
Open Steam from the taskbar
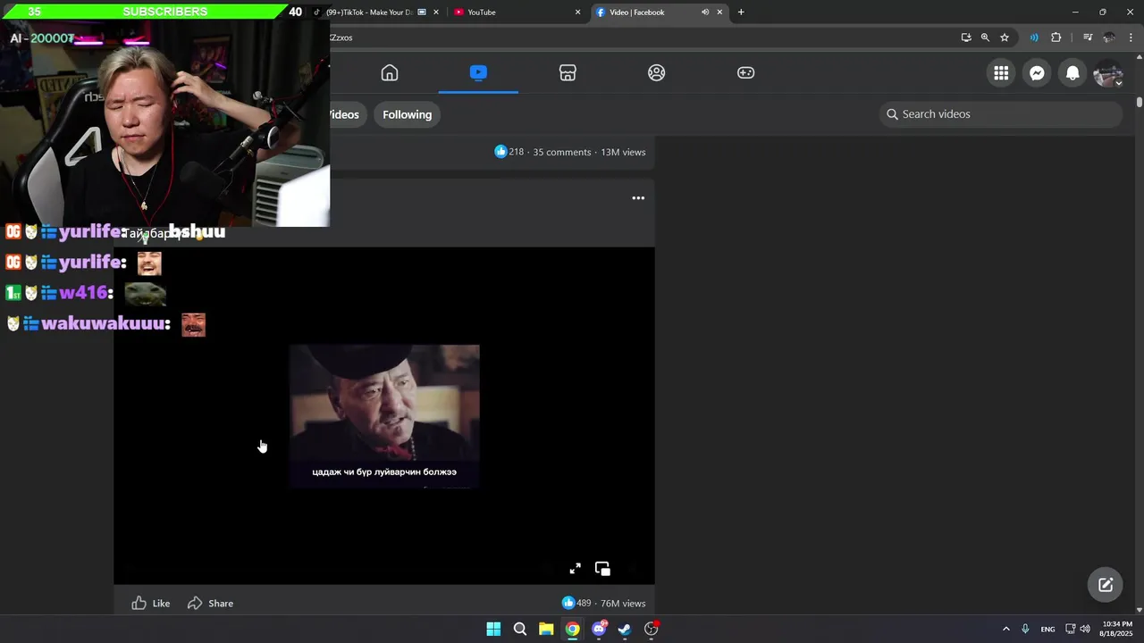point(625,629)
